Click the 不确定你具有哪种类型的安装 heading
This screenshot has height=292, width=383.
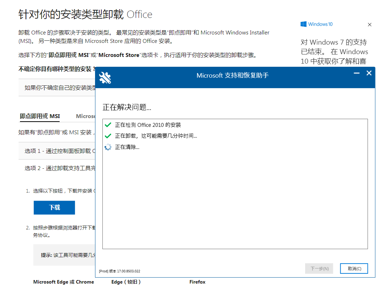(57, 69)
